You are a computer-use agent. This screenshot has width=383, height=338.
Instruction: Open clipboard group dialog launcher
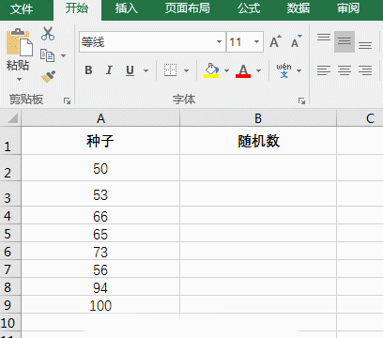67,100
